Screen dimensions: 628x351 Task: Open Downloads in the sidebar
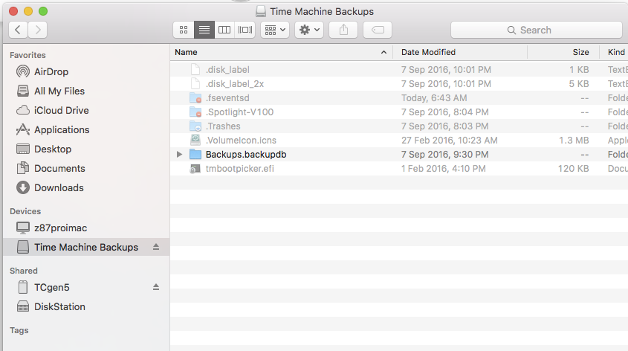pos(59,187)
